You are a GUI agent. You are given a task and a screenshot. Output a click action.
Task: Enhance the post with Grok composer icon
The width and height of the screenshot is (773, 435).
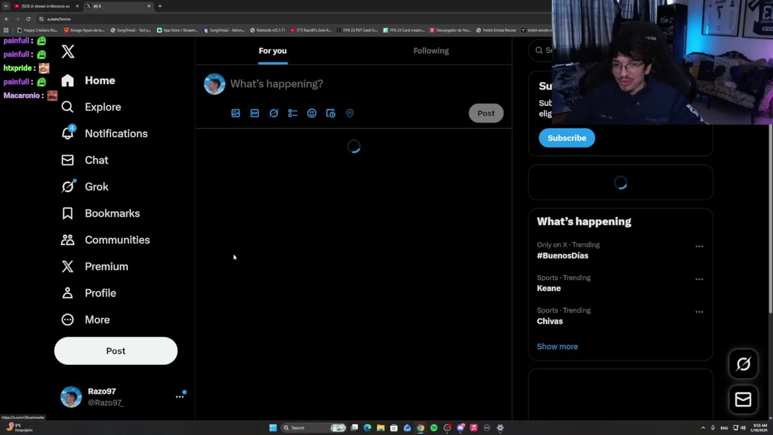click(274, 113)
